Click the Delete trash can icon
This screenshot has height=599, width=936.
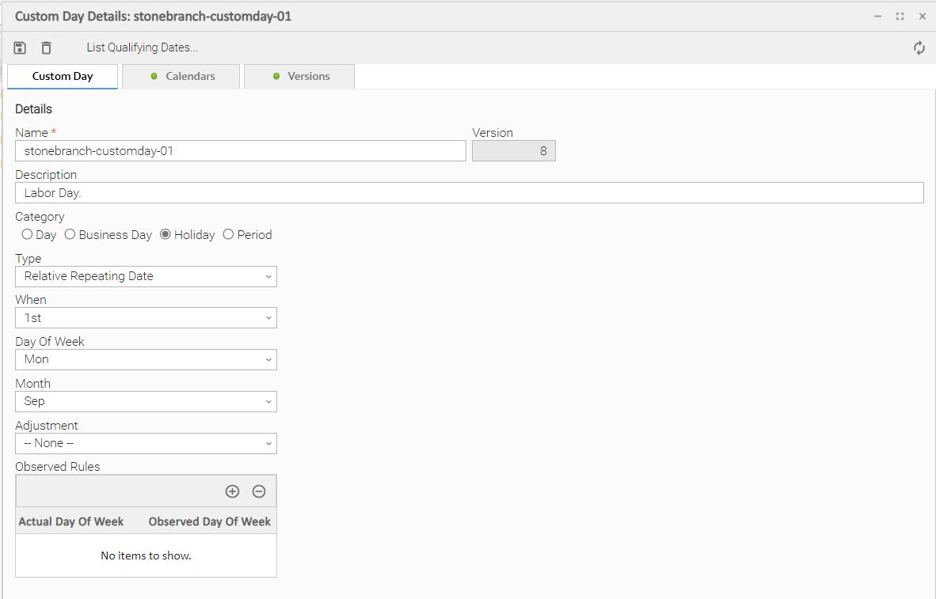tap(47, 48)
